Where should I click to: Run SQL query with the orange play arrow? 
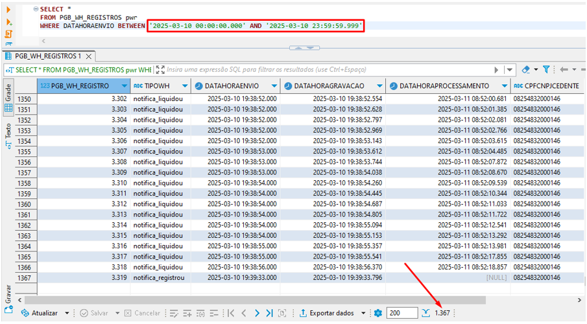click(x=8, y=10)
